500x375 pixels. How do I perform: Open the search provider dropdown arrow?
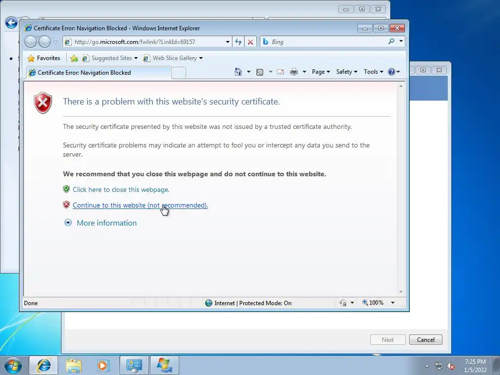tap(401, 42)
